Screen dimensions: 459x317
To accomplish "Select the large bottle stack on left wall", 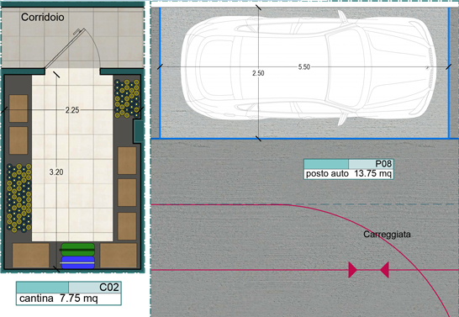I will 19,198.
